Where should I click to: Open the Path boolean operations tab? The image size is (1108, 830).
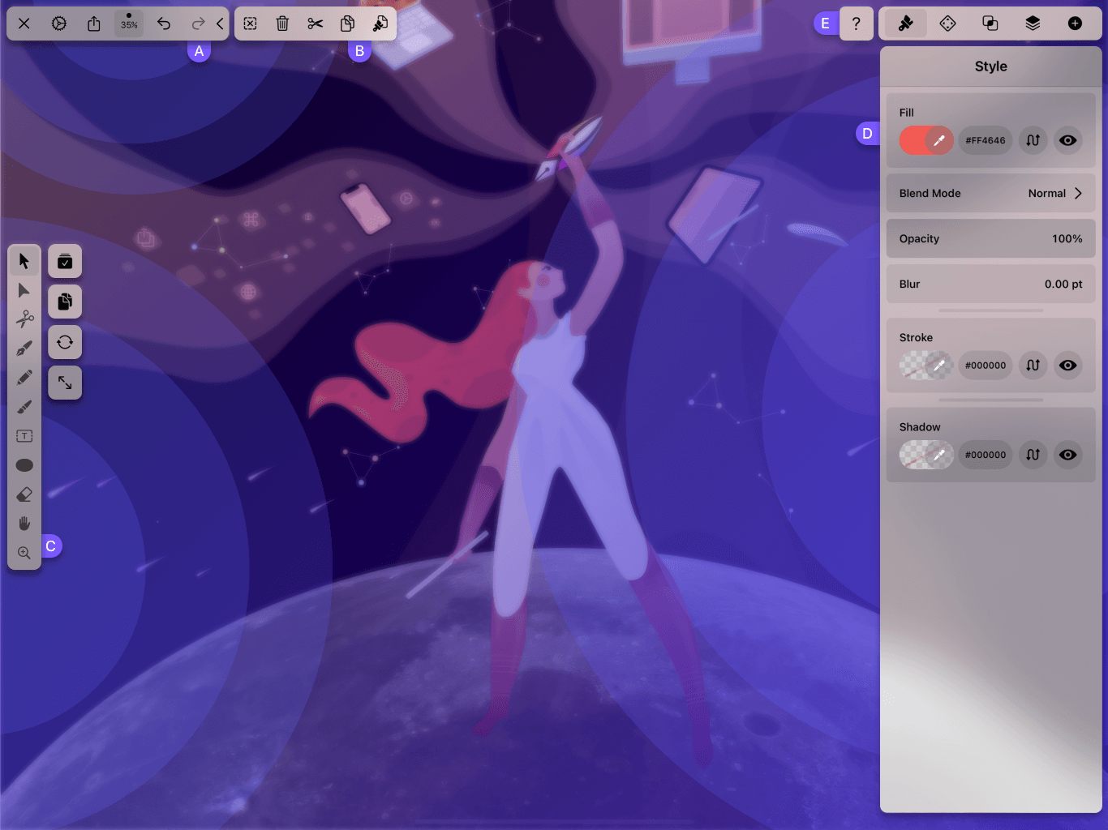coord(990,24)
